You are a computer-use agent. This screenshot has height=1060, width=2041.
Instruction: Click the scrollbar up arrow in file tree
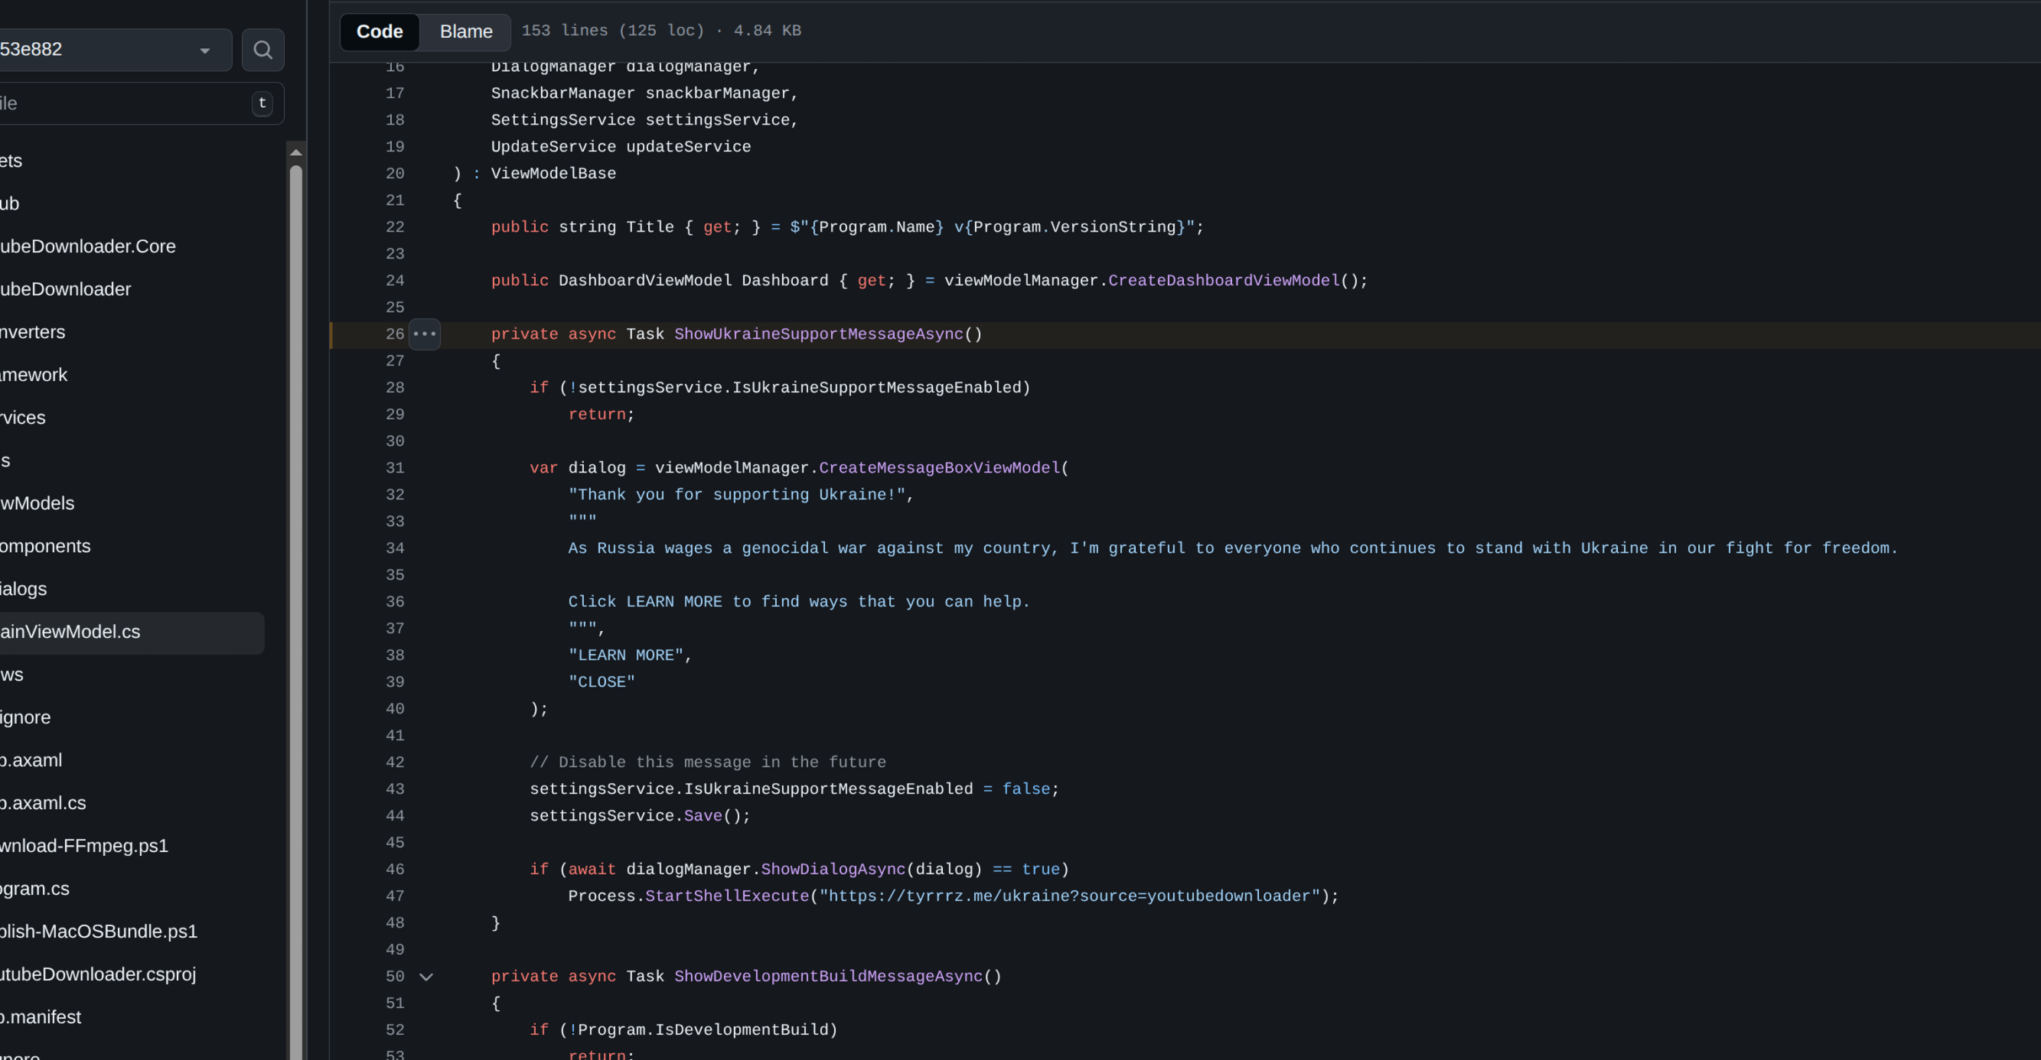tap(295, 152)
